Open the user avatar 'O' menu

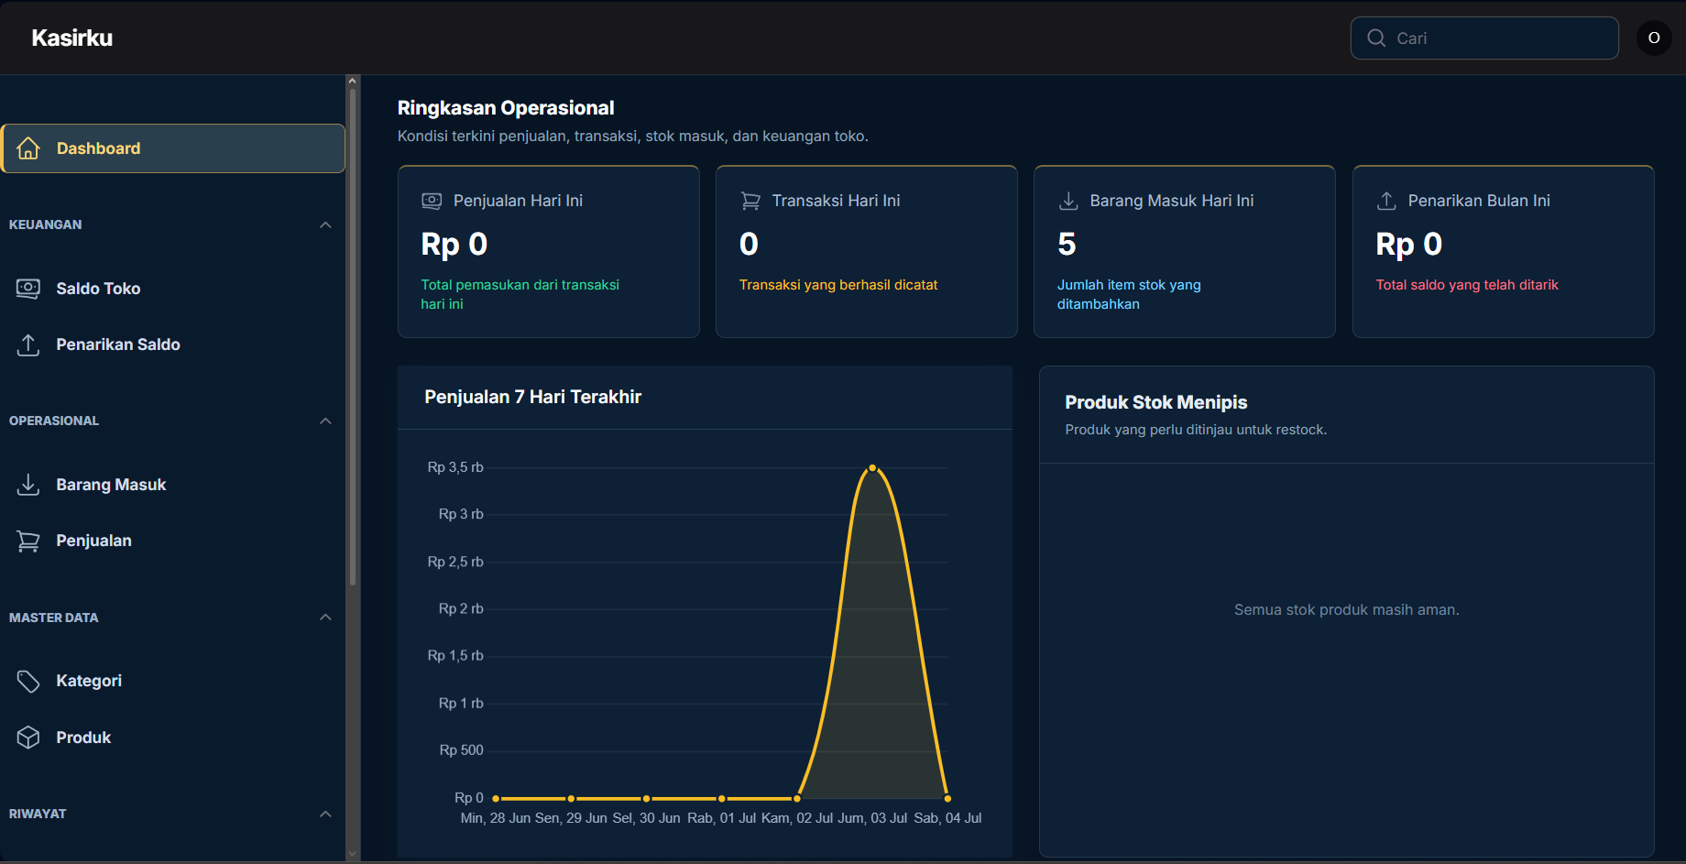coord(1654,38)
